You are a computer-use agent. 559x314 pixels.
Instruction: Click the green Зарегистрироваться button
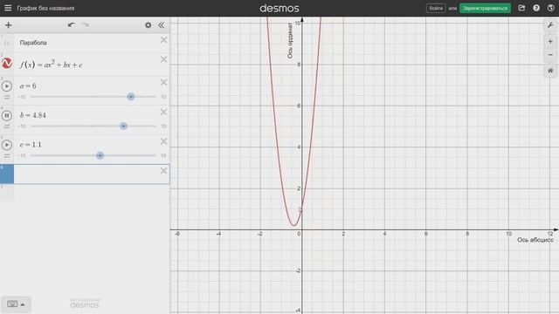pos(485,8)
